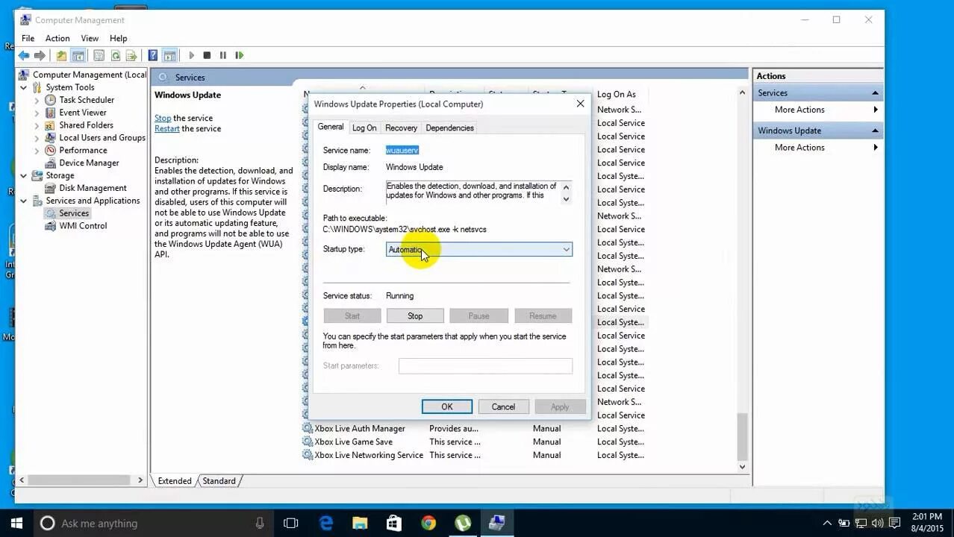Click OK in the properties dialog
This screenshot has height=537, width=954.
[446, 406]
